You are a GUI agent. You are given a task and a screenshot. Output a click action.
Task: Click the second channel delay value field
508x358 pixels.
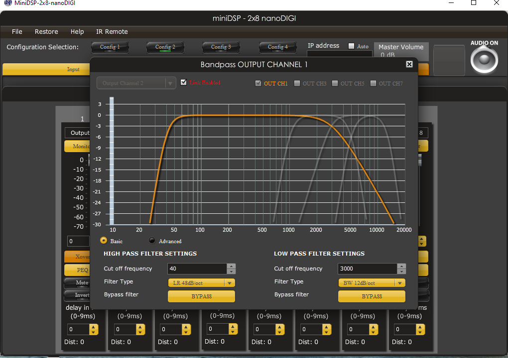coord(125,329)
